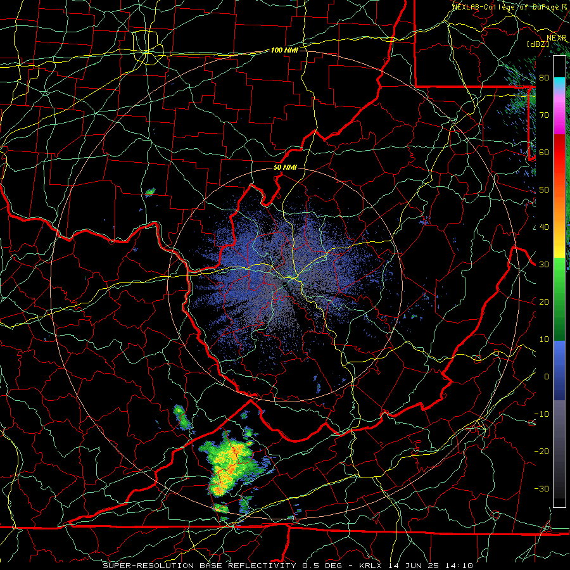Click the 14 JUN 25 14:10 timestamp

(x=431, y=566)
